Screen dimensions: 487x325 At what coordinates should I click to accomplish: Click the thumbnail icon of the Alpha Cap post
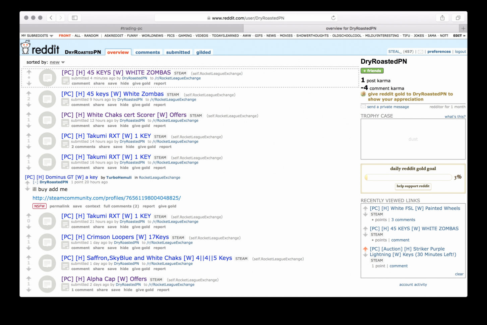coord(47,284)
